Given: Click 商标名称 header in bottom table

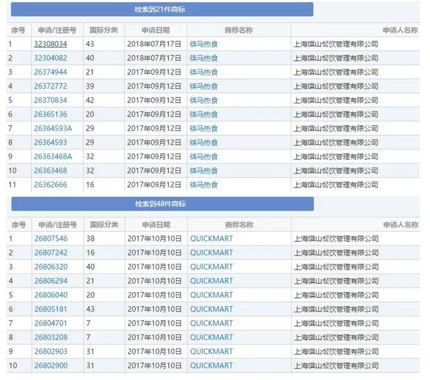Looking at the screenshot, I should pos(239,225).
